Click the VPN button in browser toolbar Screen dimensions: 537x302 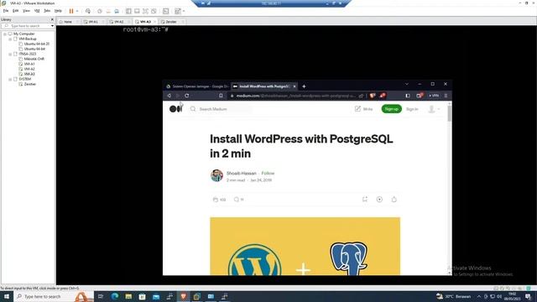[434, 96]
